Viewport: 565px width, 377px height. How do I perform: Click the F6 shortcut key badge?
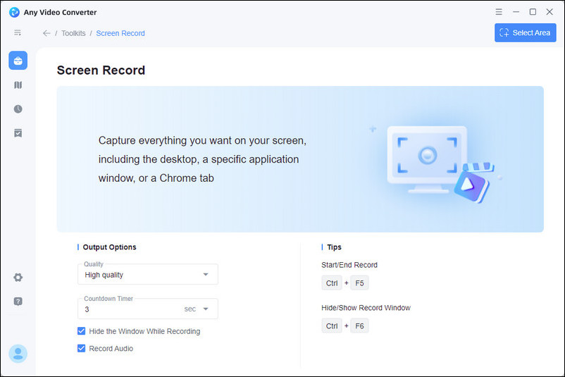(359, 326)
